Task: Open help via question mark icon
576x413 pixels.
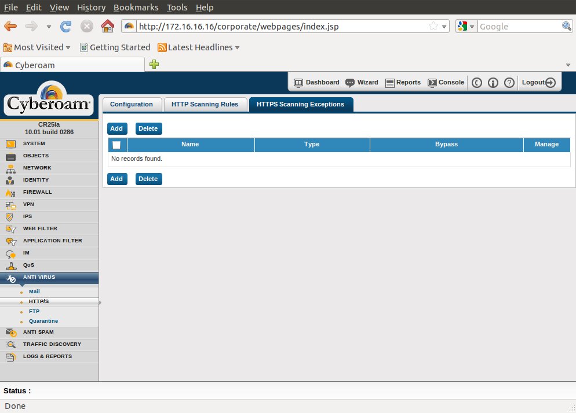Action: [x=509, y=83]
